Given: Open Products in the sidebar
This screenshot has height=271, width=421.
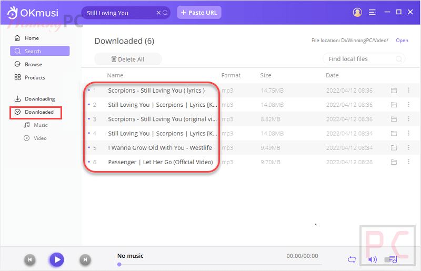Looking at the screenshot, I should tap(30, 77).
